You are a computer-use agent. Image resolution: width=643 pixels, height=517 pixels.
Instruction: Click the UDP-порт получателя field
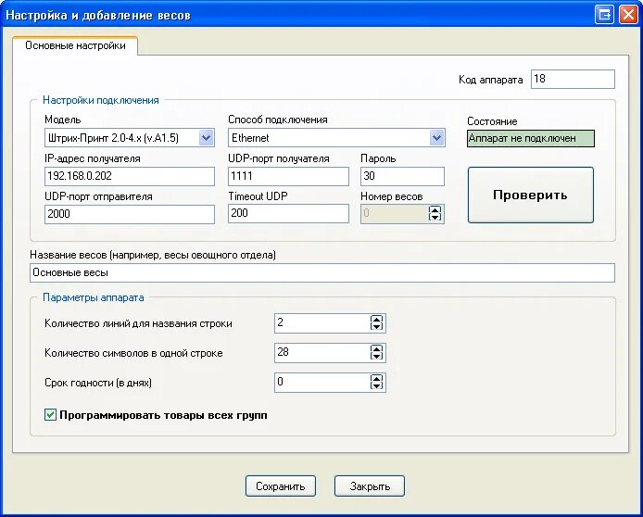point(288,176)
